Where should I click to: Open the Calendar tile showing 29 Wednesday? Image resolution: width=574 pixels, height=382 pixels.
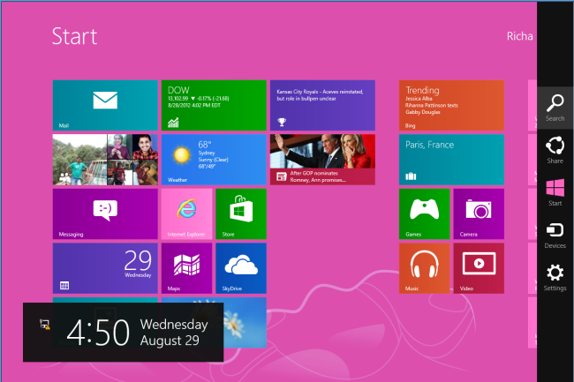coord(105,268)
